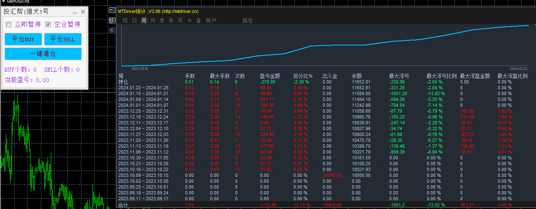This screenshot has width=536, height=209.
Task: Switch to the 月 monthly tab
Action: (153, 20)
